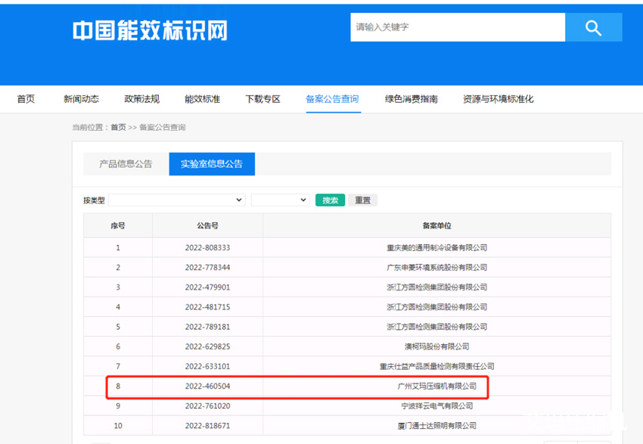Open 政策法规 in navigation bar
Image resolution: width=643 pixels, height=444 pixels.
pyautogui.click(x=142, y=99)
